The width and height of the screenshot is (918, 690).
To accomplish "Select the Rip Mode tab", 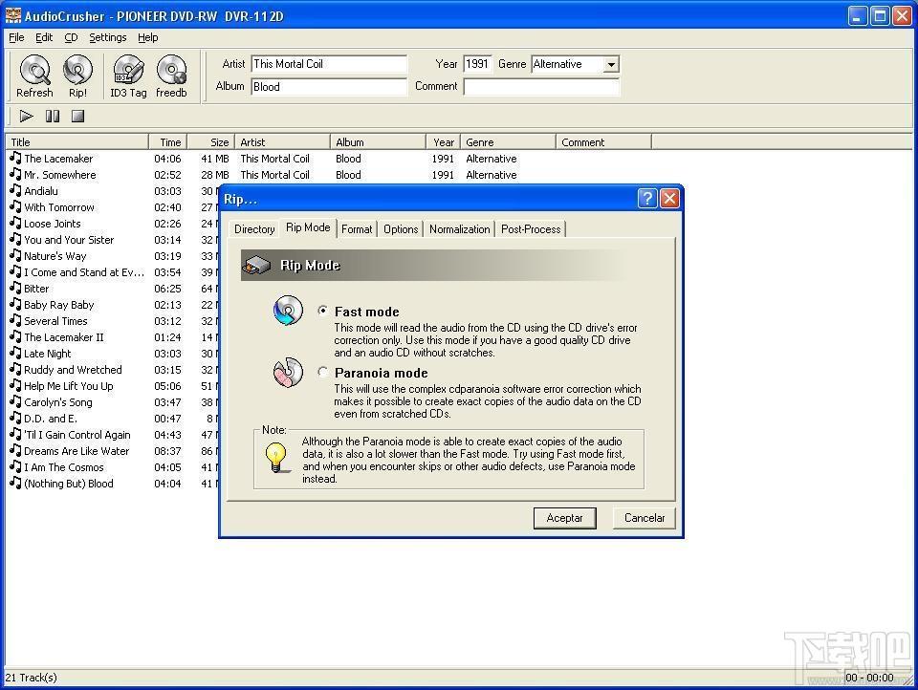I will [308, 227].
